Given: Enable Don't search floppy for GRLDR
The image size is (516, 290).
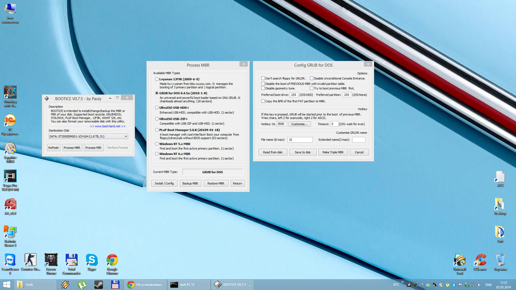Looking at the screenshot, I should pos(263,78).
